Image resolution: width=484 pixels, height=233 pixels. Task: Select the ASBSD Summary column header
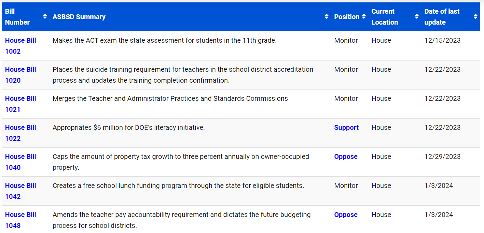[x=79, y=17]
